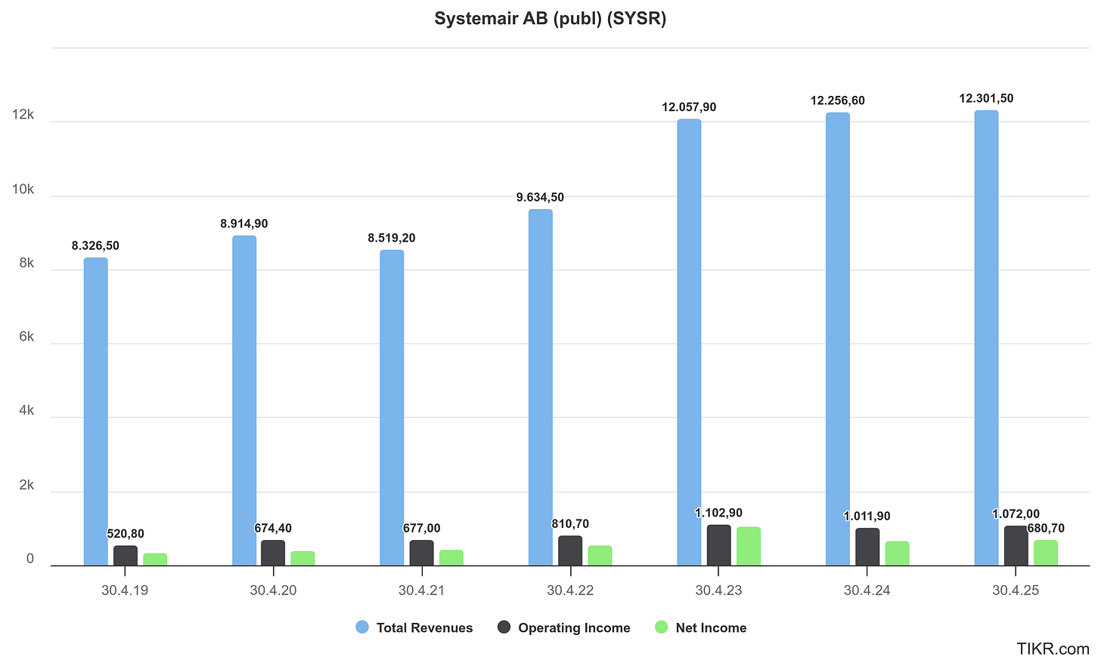Select the 30.4.20 Total Revenues bar
The width and height of the screenshot is (1101, 660).
point(244,401)
